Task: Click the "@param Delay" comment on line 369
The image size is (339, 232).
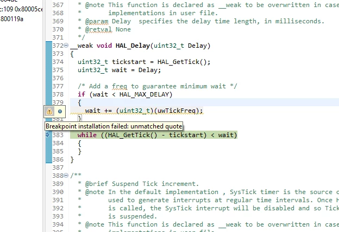Action: pyautogui.click(x=108, y=21)
